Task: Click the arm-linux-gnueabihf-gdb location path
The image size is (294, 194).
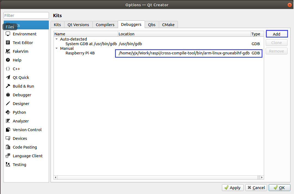Action: coord(184,53)
